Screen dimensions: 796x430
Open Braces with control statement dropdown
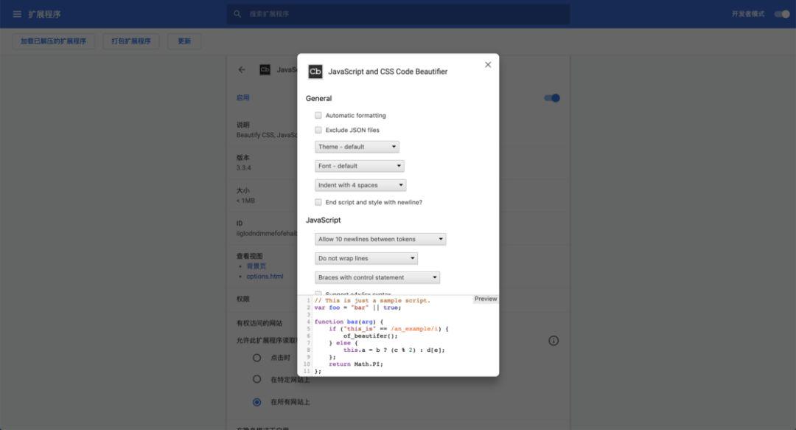coord(377,278)
